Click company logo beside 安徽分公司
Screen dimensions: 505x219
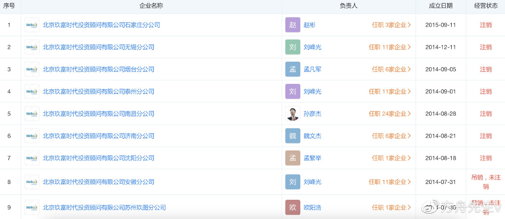32,182
